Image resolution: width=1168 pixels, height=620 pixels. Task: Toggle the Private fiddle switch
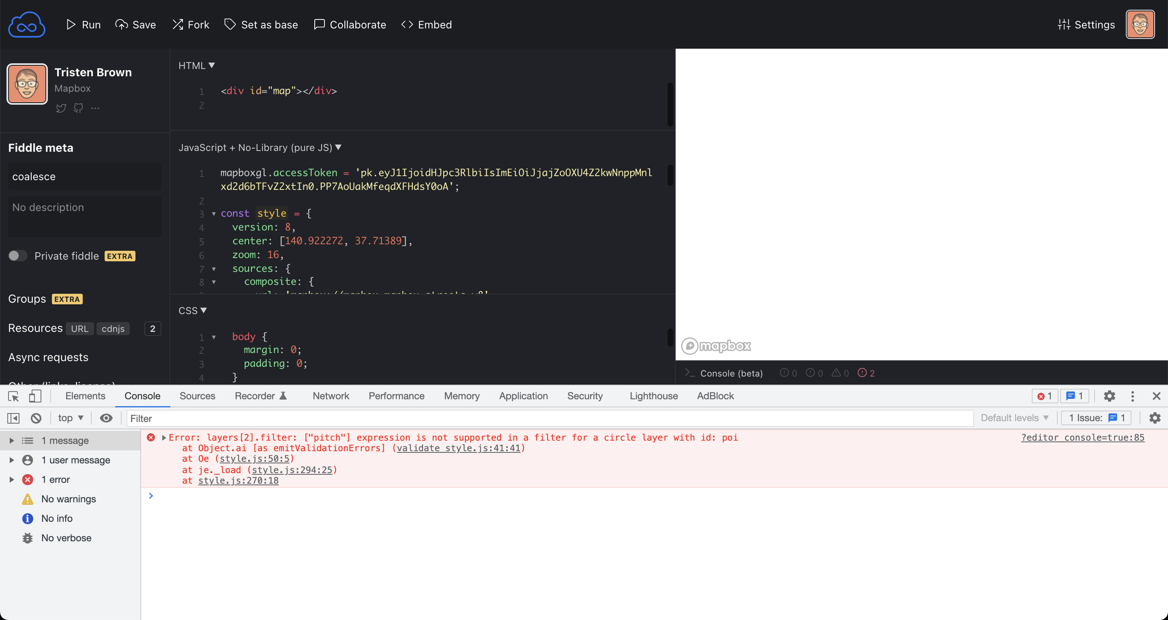pos(18,256)
